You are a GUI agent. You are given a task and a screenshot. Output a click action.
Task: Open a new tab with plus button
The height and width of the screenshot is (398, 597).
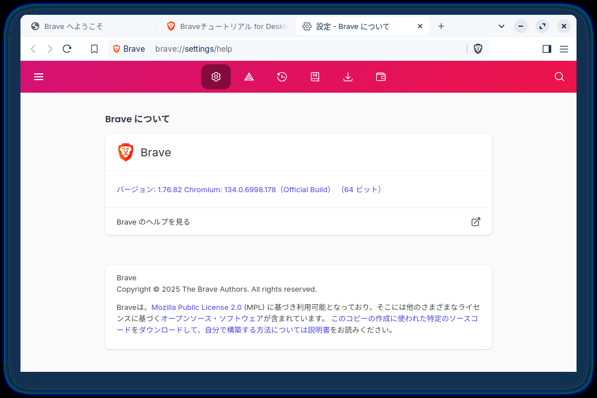click(441, 26)
